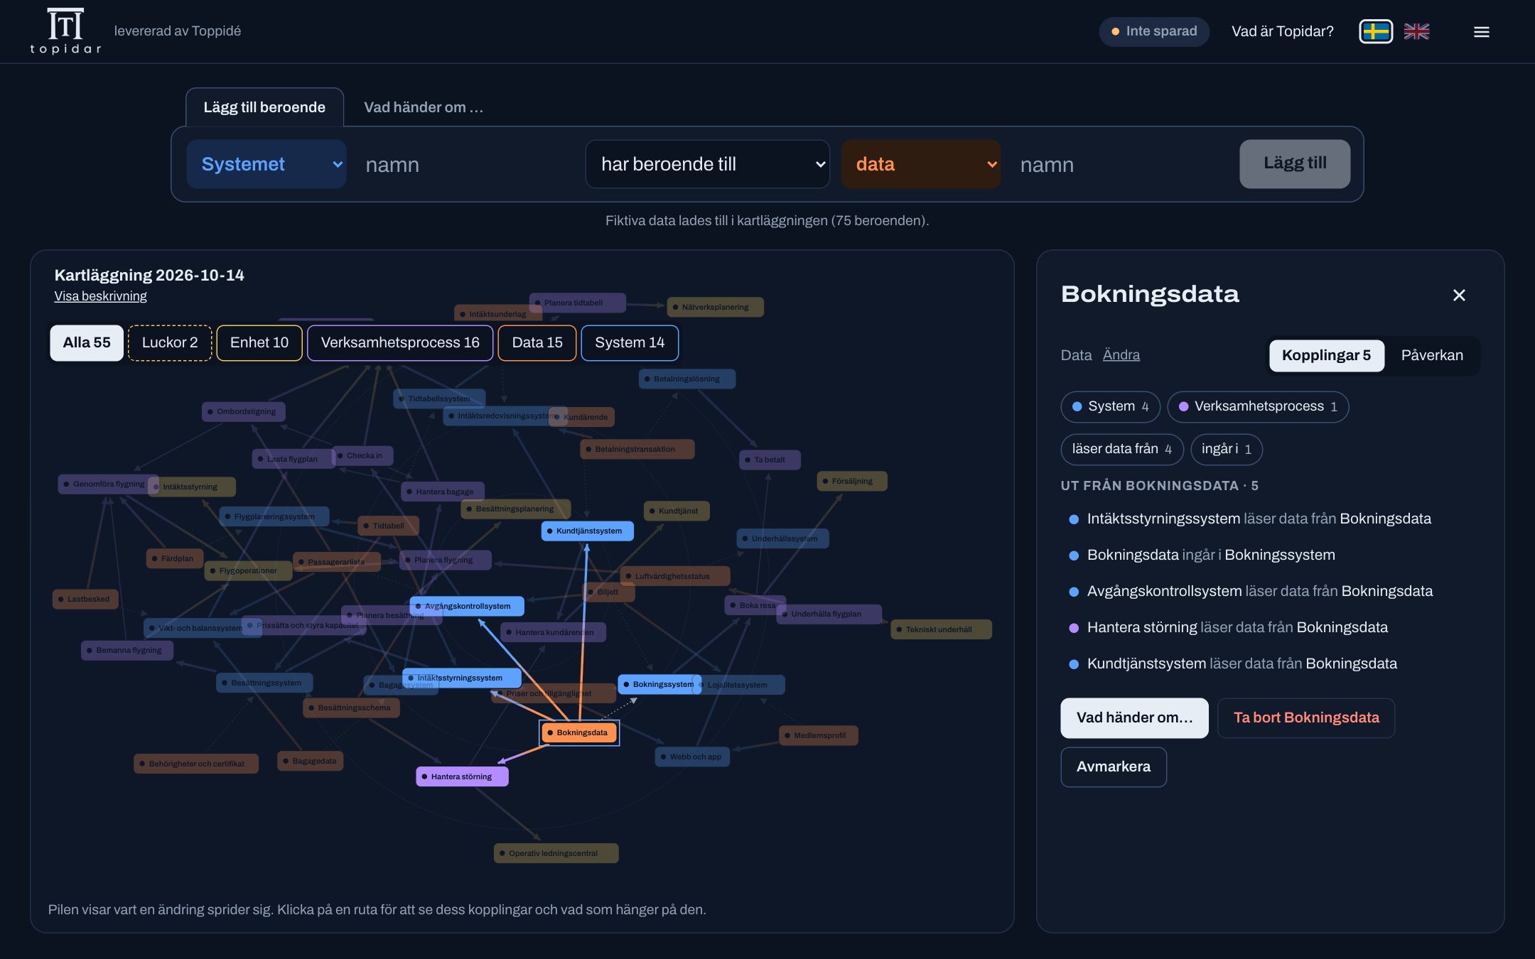Open the hamburger menu
This screenshot has height=959, width=1535.
click(x=1481, y=32)
